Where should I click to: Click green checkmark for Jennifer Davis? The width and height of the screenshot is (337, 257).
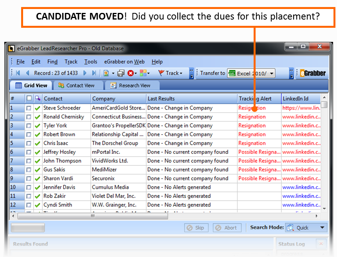(x=38, y=188)
